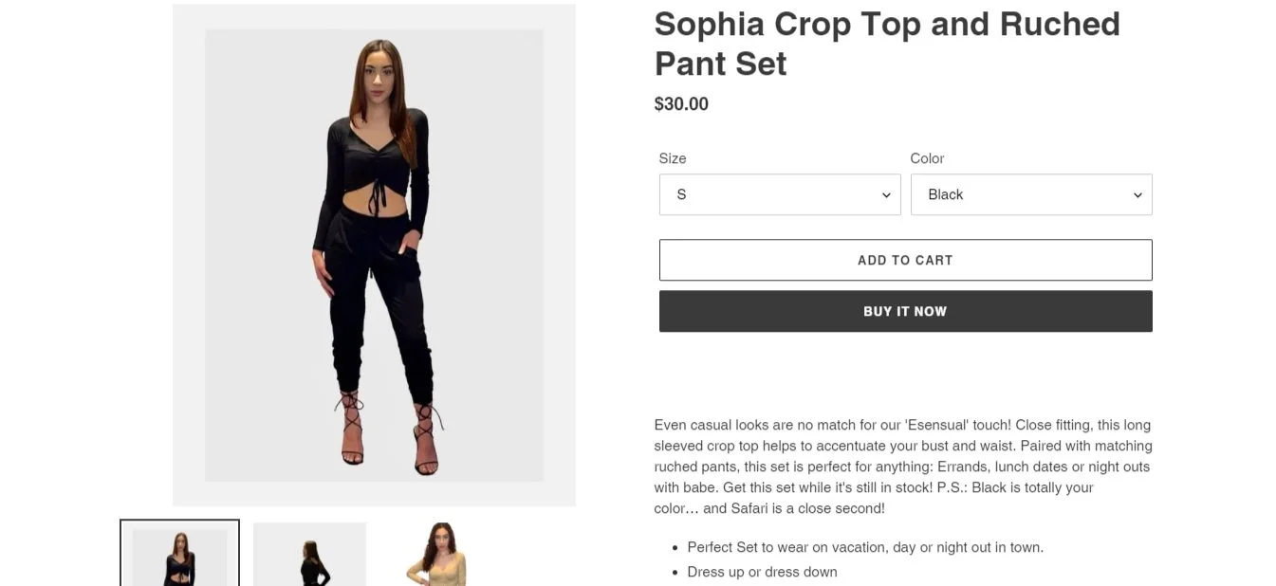Add the Sophia set to cart
This screenshot has height=586, width=1276.
[x=905, y=260]
